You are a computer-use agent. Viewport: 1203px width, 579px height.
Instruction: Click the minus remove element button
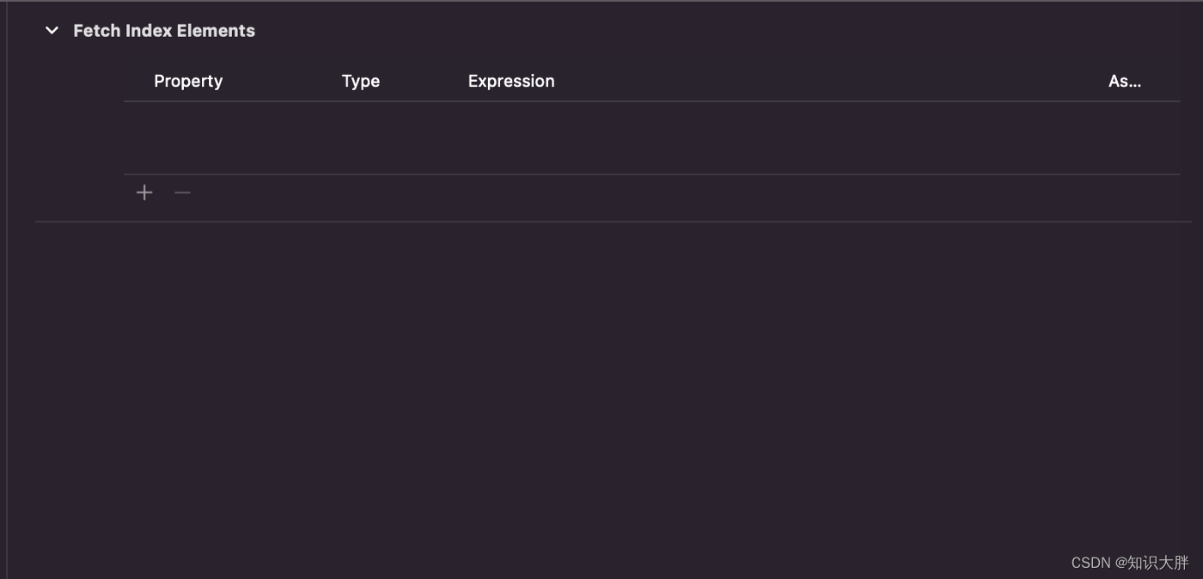[x=182, y=192]
